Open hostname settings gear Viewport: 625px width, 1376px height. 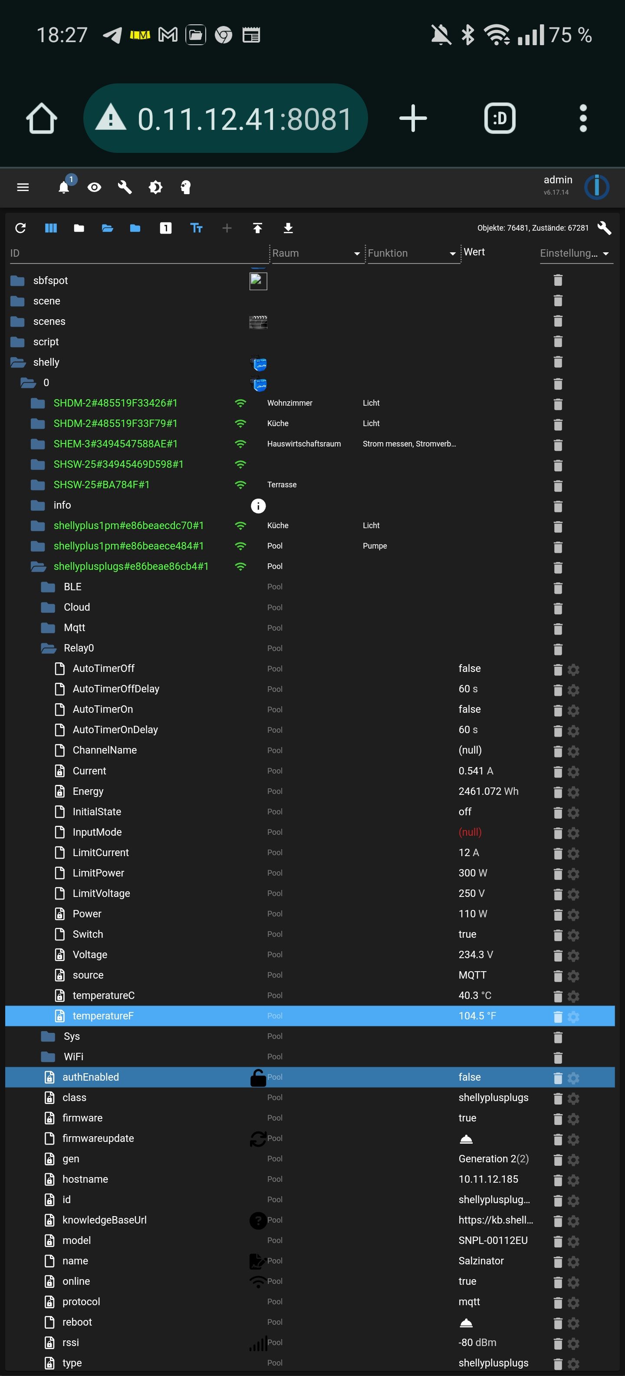coord(573,1180)
